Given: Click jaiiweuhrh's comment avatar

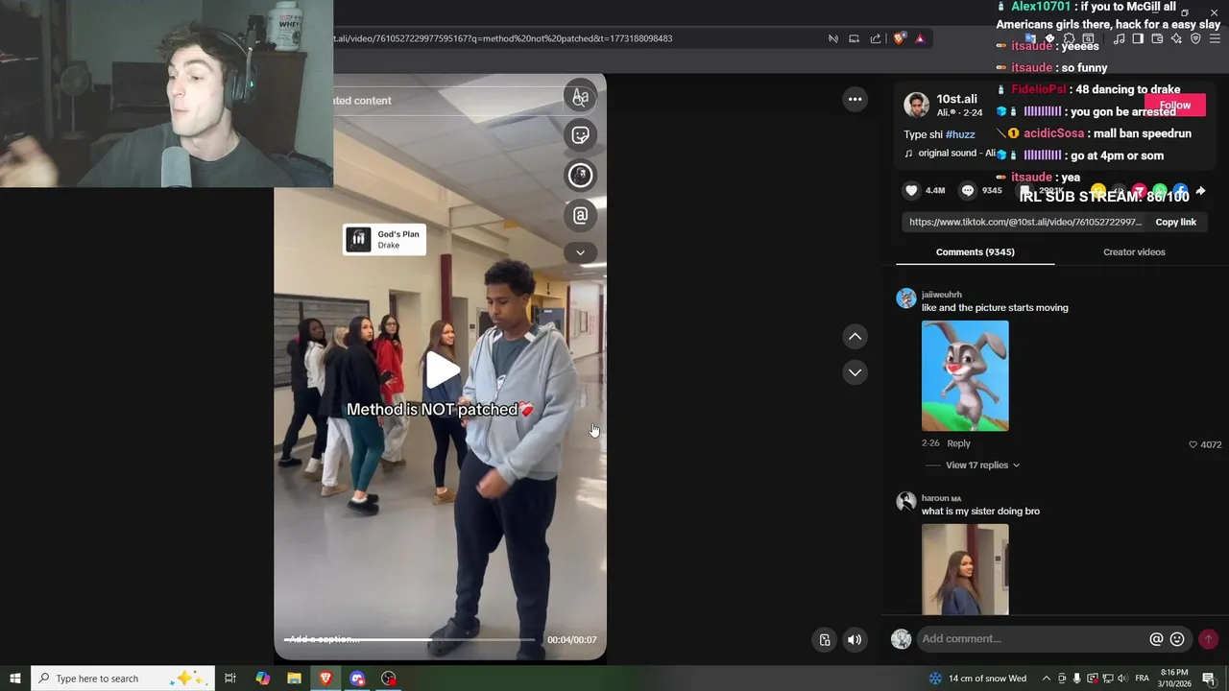Looking at the screenshot, I should tap(905, 298).
